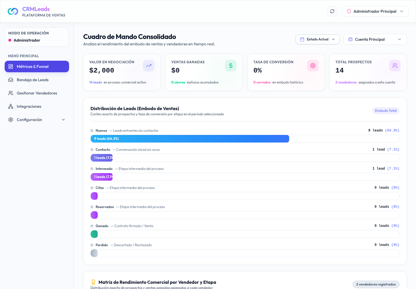Click the dollar icon in Ventas Ganadas card
Image resolution: width=416 pixels, height=289 pixels.
[231, 66]
